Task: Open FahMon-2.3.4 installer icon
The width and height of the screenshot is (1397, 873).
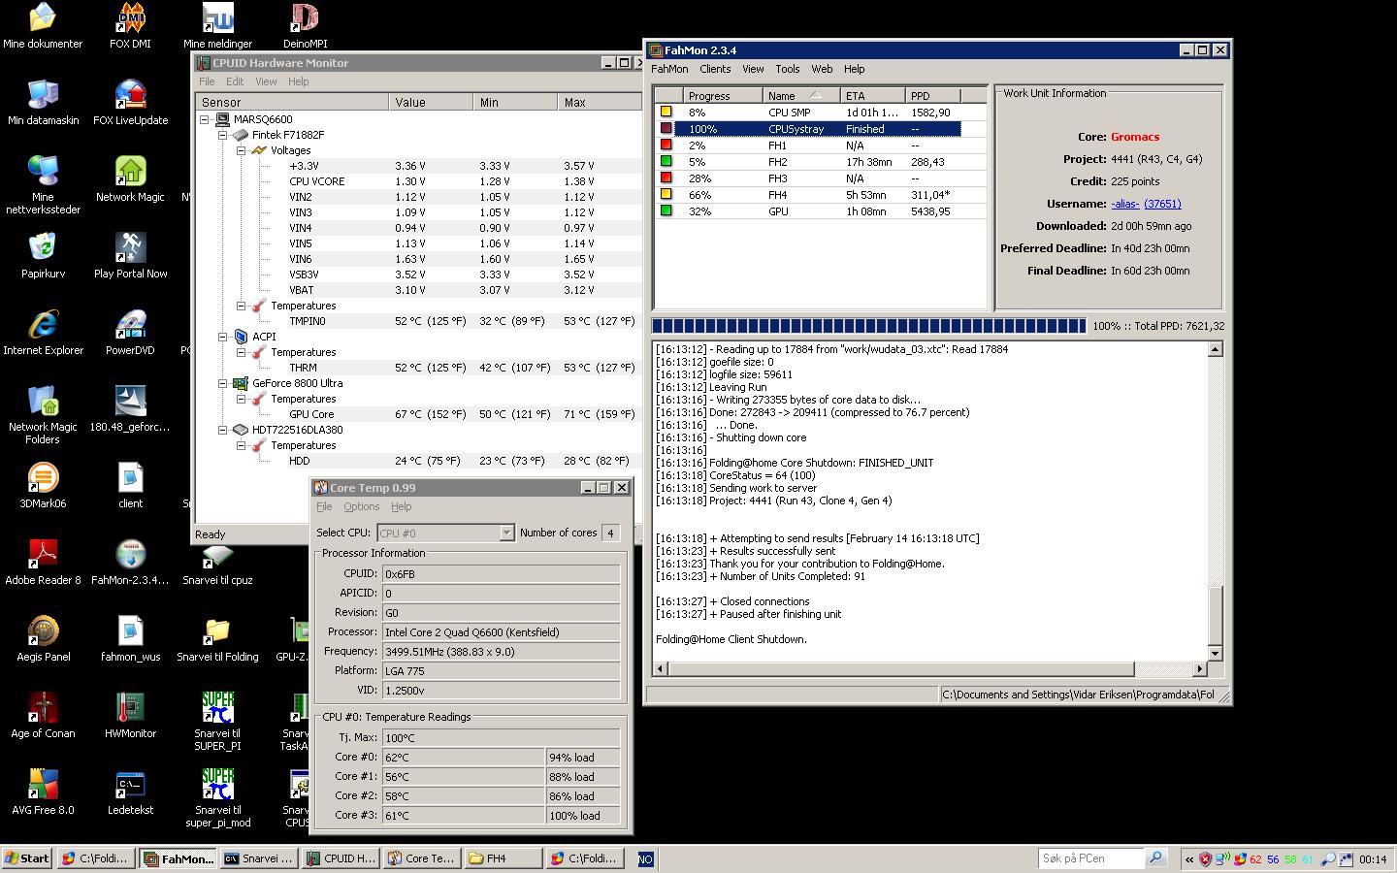Action: point(130,563)
